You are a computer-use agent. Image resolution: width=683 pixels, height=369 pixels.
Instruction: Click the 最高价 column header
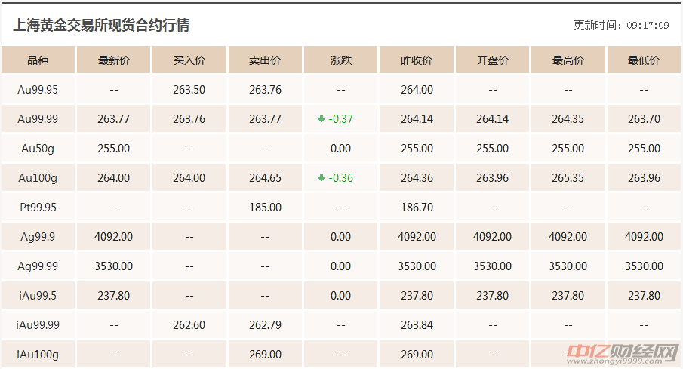[x=568, y=60]
